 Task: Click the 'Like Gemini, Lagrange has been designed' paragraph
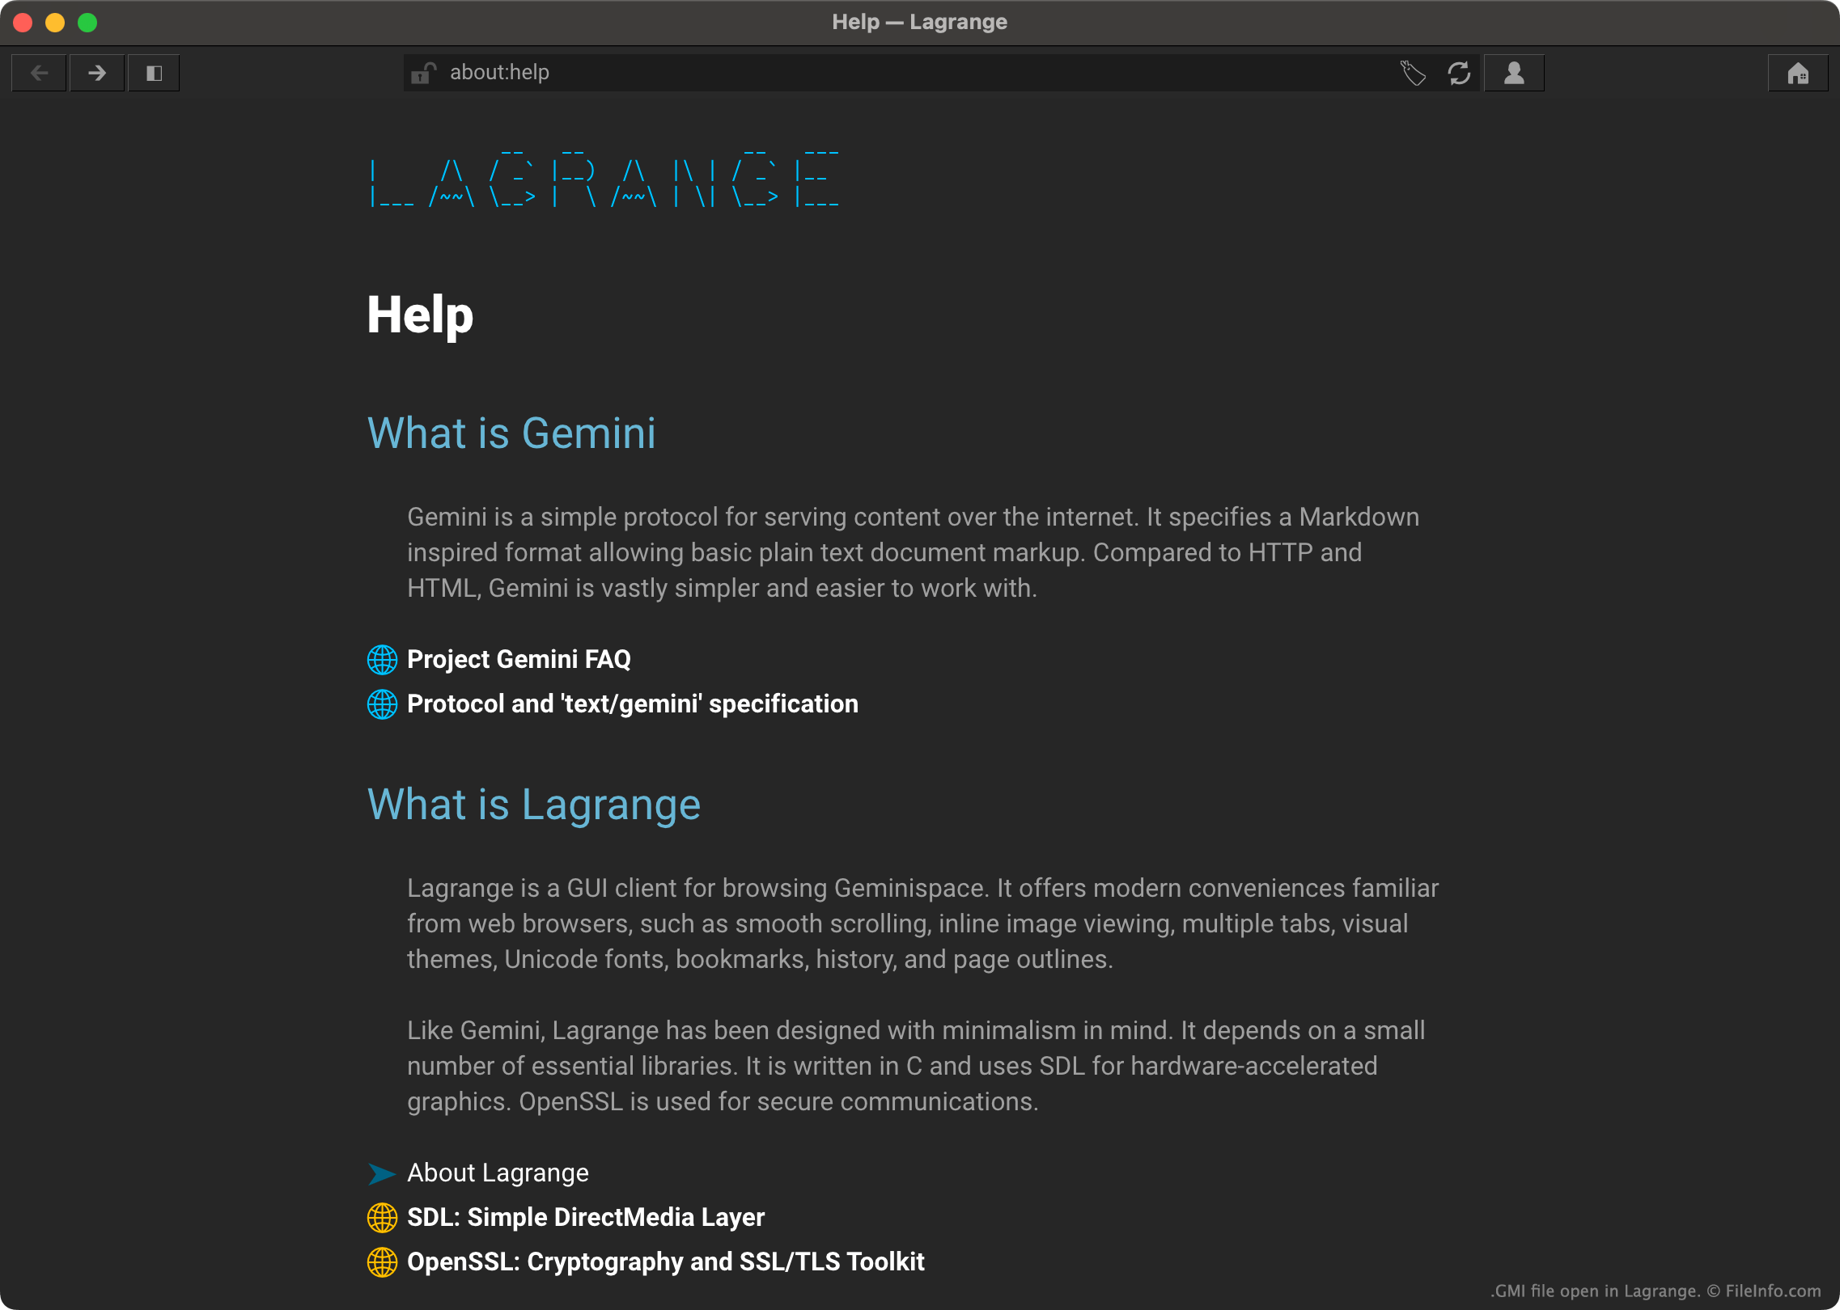tap(916, 1066)
